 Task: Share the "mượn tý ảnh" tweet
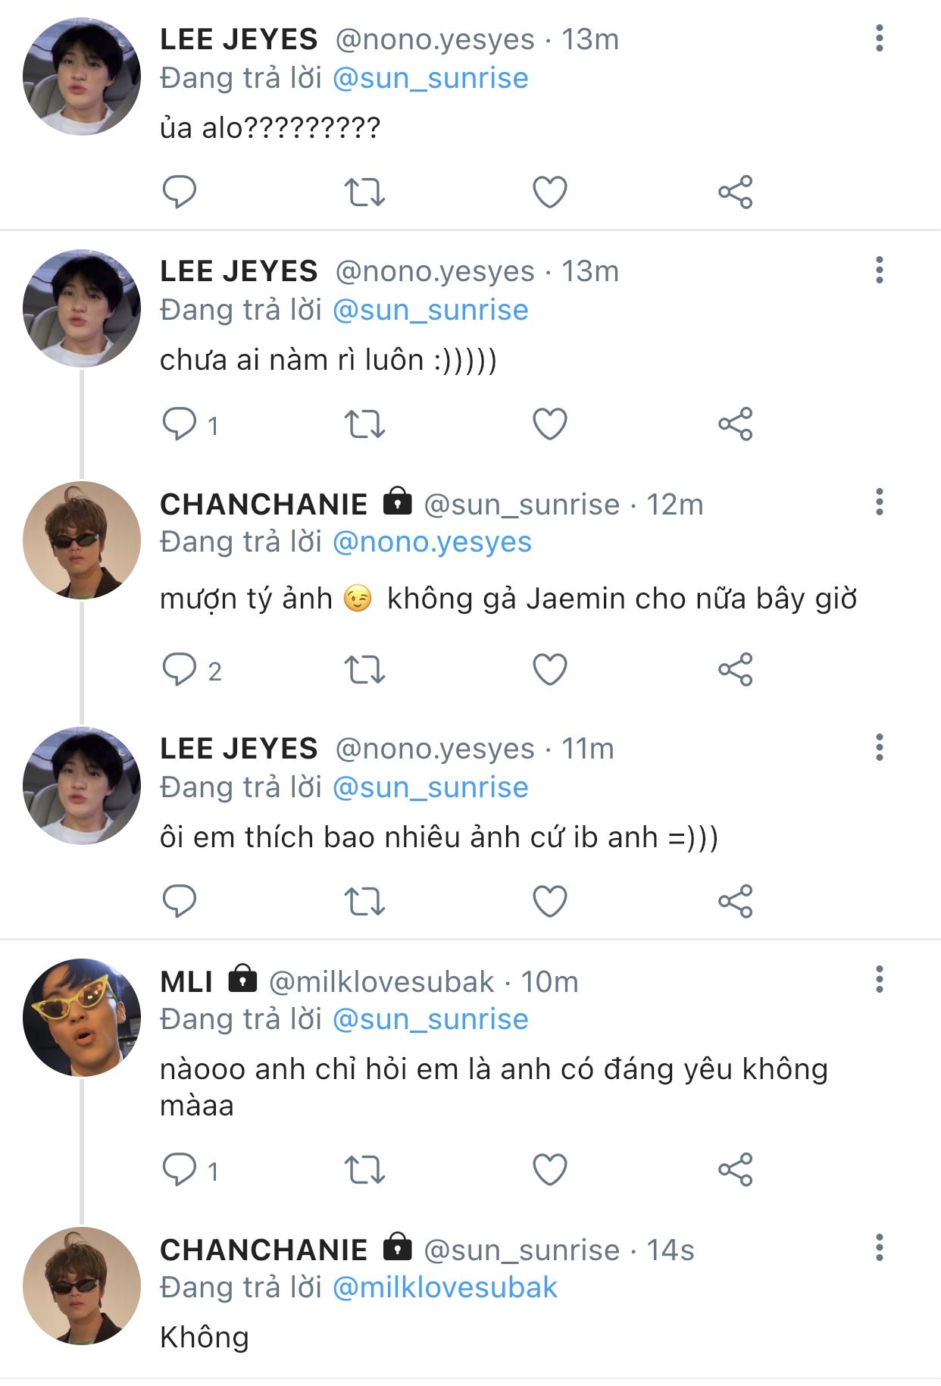[x=735, y=669]
